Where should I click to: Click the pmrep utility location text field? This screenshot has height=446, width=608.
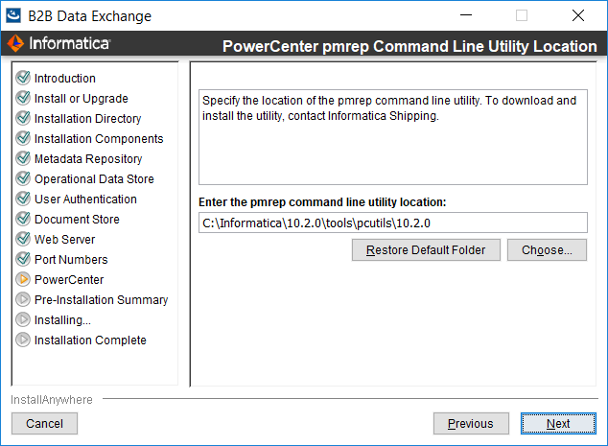click(x=393, y=223)
